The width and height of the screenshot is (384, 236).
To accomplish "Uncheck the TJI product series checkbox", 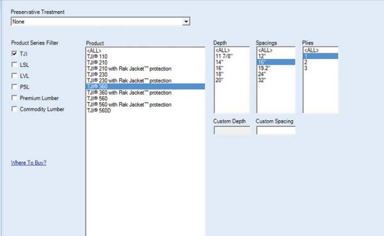I will (14, 53).
